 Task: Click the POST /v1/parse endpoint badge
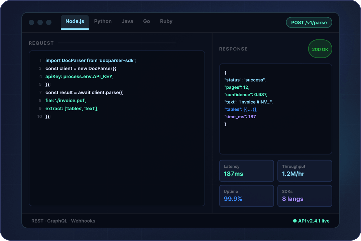(x=309, y=23)
